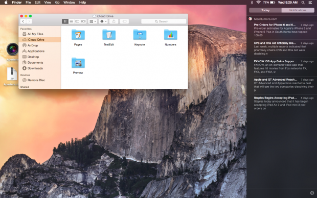Switch to column view
Screen dimensions: 317x198
click(x=77, y=21)
